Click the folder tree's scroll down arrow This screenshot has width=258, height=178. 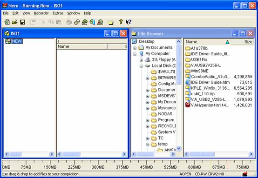click(x=178, y=149)
